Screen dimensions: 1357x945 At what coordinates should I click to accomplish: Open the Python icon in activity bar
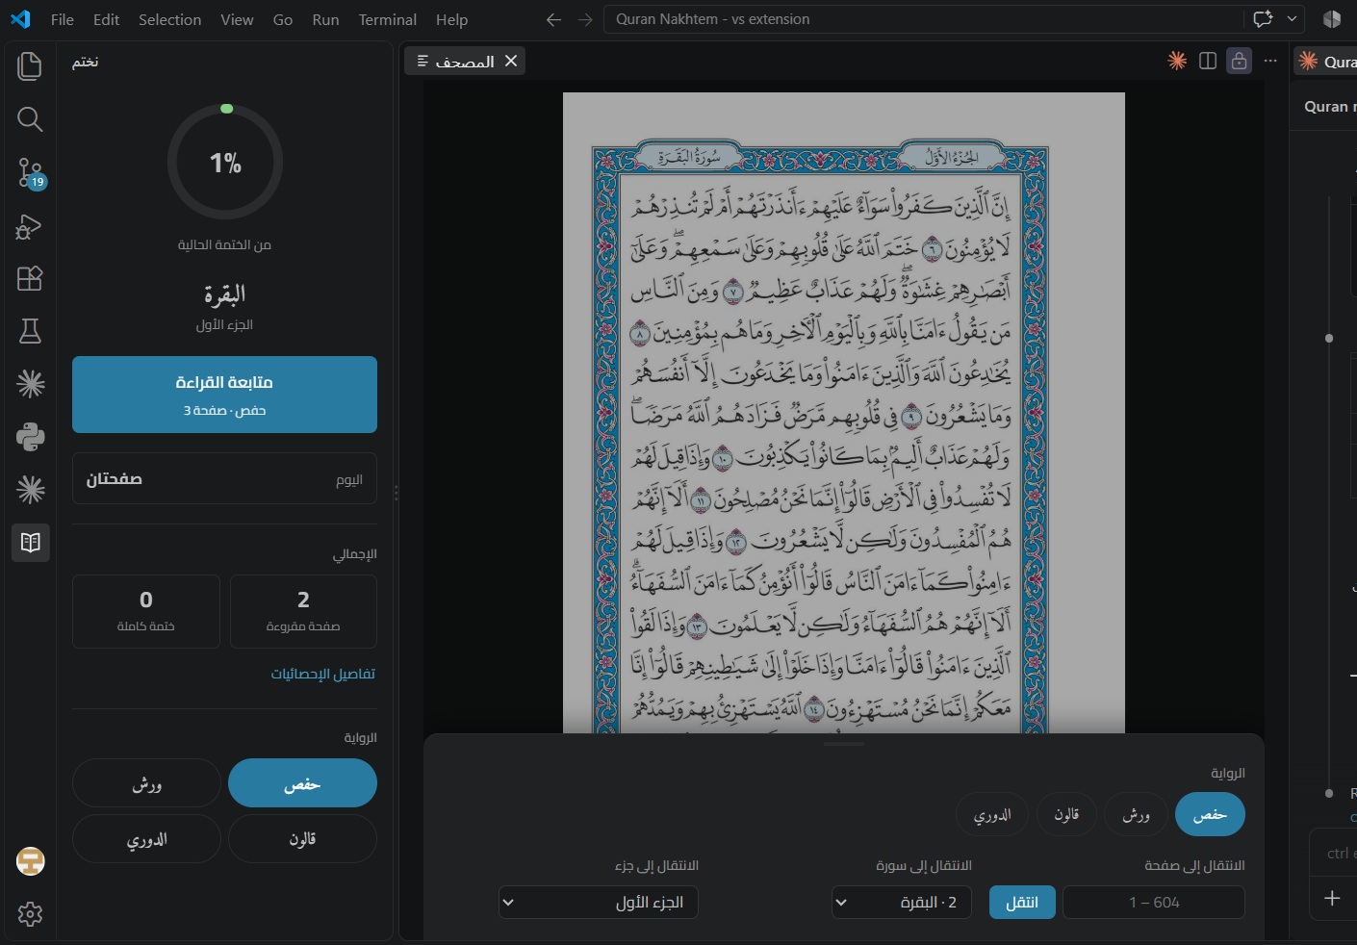(x=30, y=437)
